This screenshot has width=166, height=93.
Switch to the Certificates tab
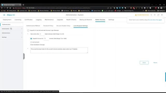29,20
